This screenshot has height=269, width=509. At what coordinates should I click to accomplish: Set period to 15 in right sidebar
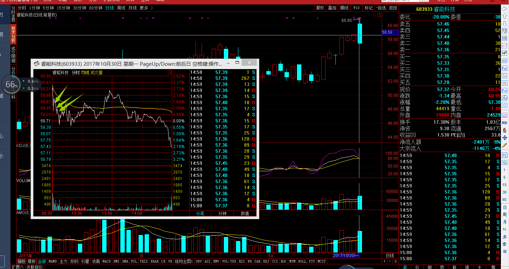click(x=505, y=185)
